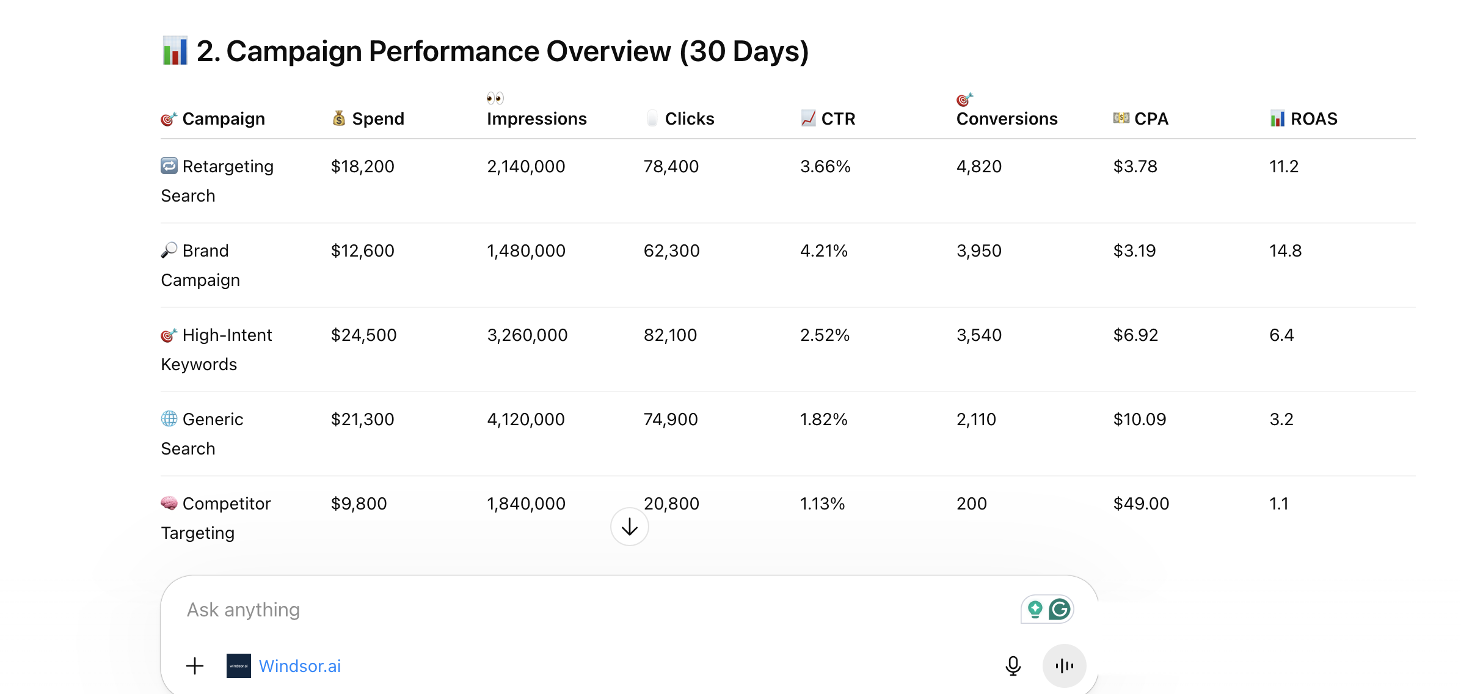The height and width of the screenshot is (694, 1461).
Task: Click the globe icon beside Generic Search
Action: (169, 418)
